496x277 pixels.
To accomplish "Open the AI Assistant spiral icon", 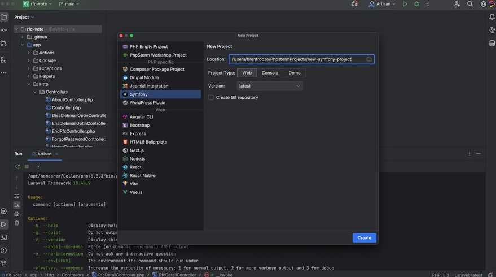I will point(492,30).
